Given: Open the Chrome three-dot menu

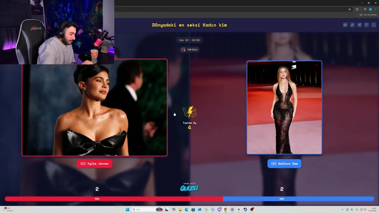Looking at the screenshot, I should 376,9.
